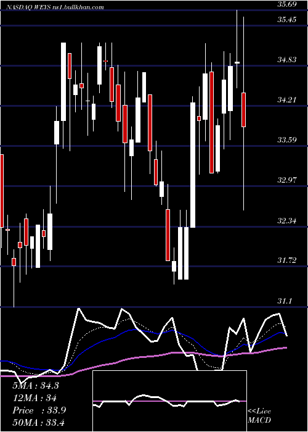Image resolution: width=308 pixels, height=432 pixels.
Task: Click the 5MA : 34.3 reading
Action: [x=36, y=386]
